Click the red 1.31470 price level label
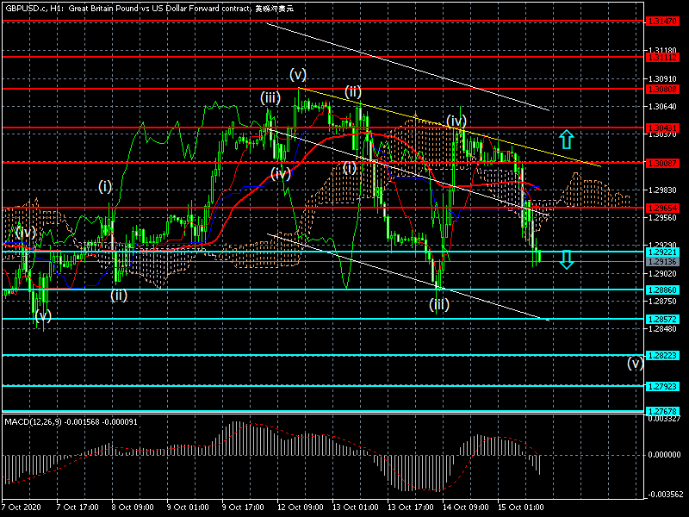 (x=662, y=21)
